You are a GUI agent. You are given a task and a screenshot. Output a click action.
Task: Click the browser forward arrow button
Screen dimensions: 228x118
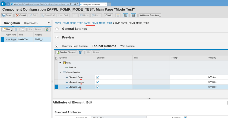(8, 4)
